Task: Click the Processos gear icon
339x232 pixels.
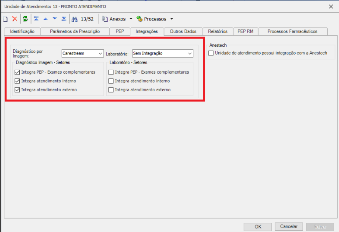Action: 140,19
